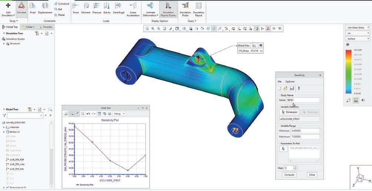Image resolution: width=372 pixels, height=191 pixels.
Task: Expand the Bodies (1) node
Action: click(x=4, y=132)
